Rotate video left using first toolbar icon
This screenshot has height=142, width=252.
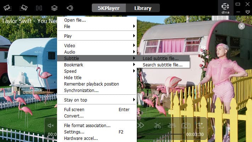coord(7,8)
